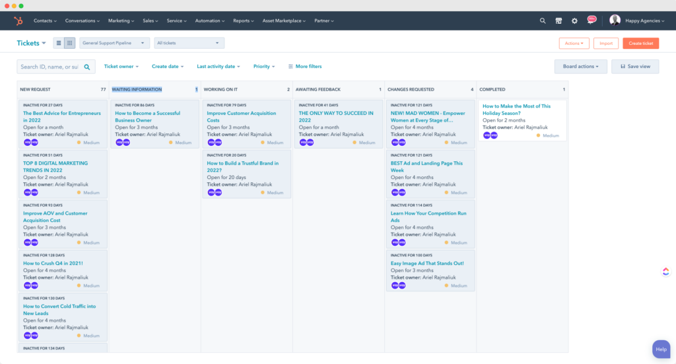
Task: Click avatar icons on Improve Customer Acquisition Costs card
Action: click(215, 142)
